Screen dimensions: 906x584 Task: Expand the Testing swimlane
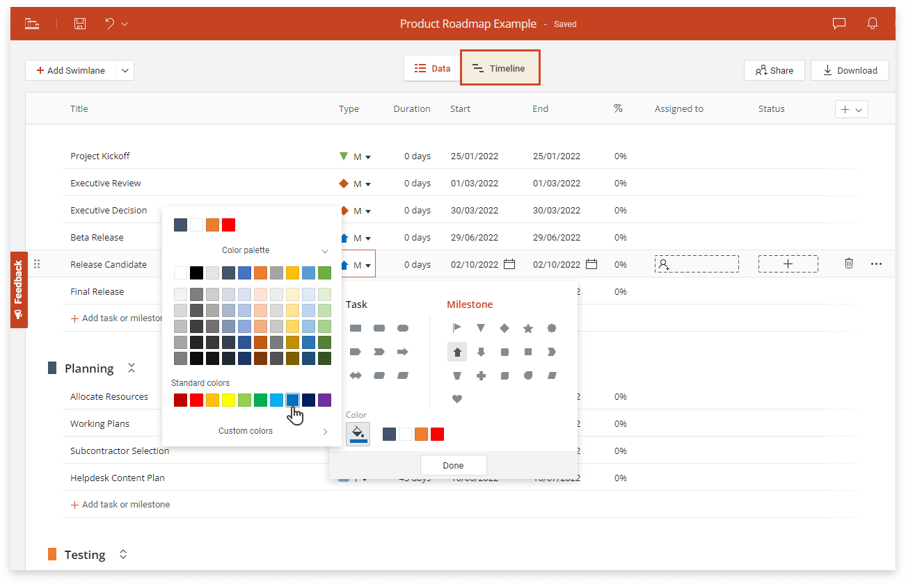[122, 554]
